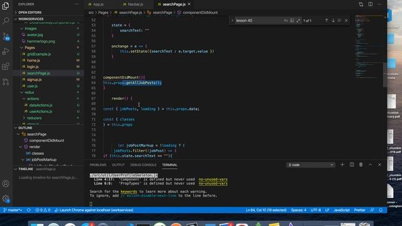Change the JavaScript language mode

pos(342,210)
